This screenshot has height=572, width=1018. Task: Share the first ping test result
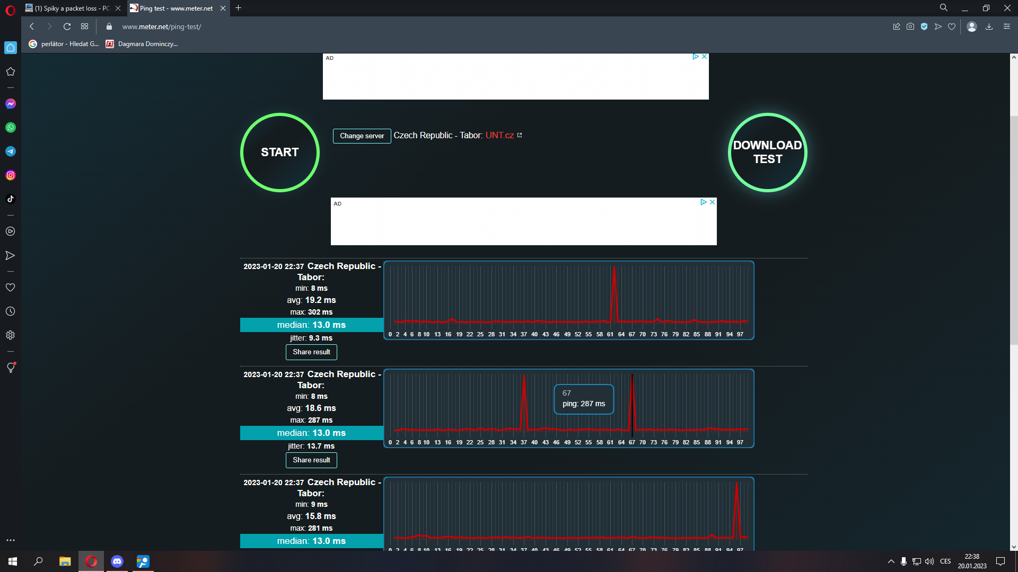[311, 352]
